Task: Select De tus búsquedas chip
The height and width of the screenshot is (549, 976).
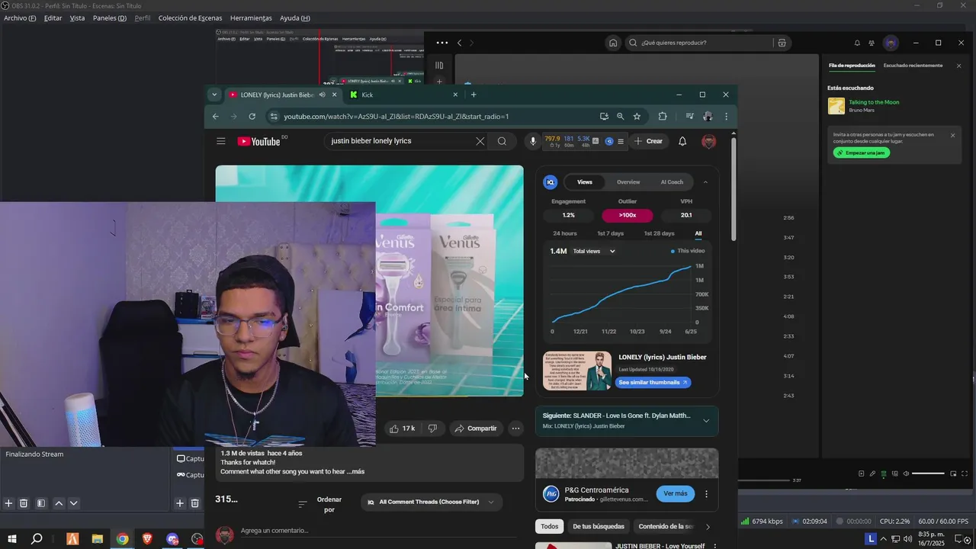Action: 599,526
